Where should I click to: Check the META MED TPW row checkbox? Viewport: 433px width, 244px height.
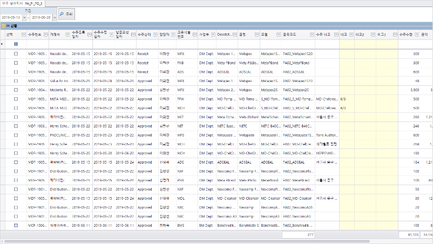pyautogui.click(x=16, y=99)
